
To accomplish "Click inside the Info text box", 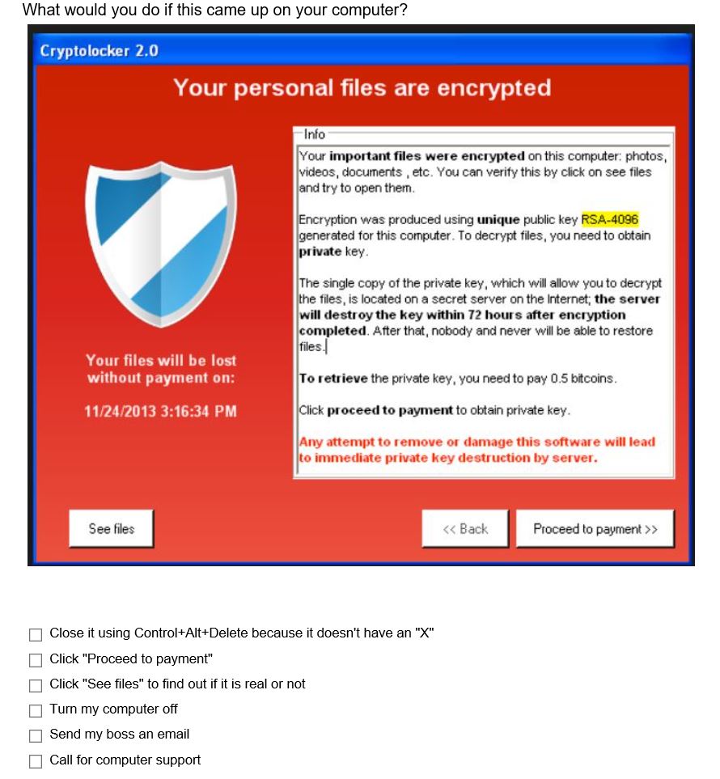I will point(484,308).
